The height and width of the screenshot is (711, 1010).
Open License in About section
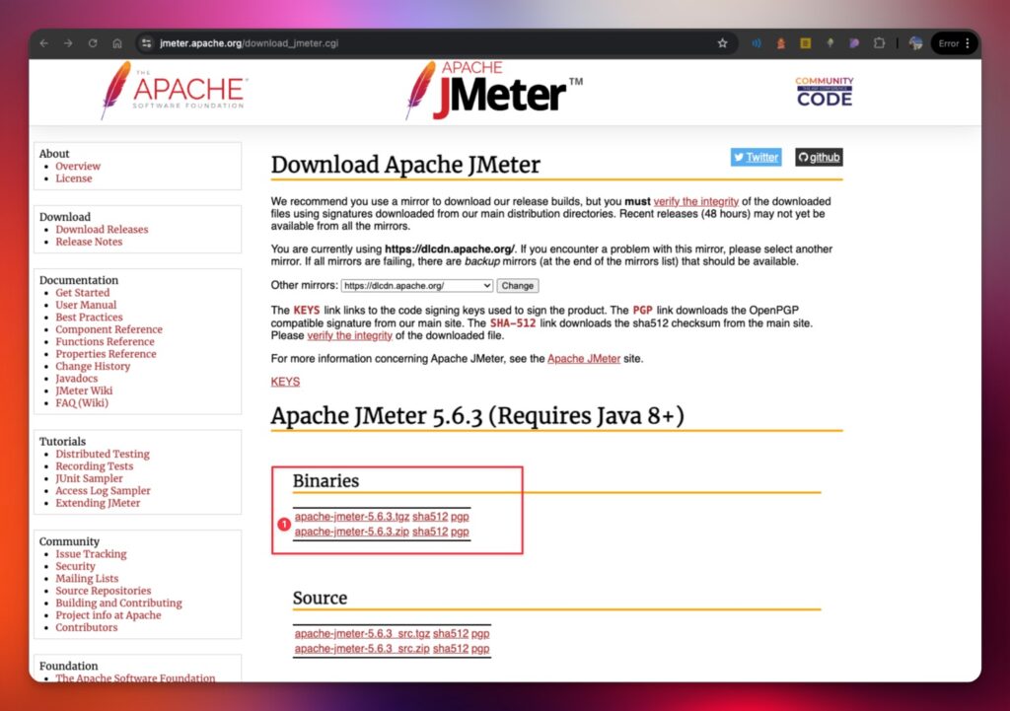pos(73,178)
